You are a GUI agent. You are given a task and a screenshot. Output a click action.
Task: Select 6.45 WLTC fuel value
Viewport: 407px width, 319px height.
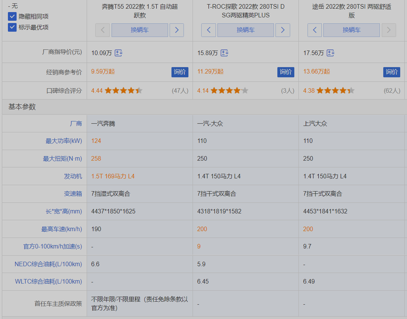(x=203, y=281)
